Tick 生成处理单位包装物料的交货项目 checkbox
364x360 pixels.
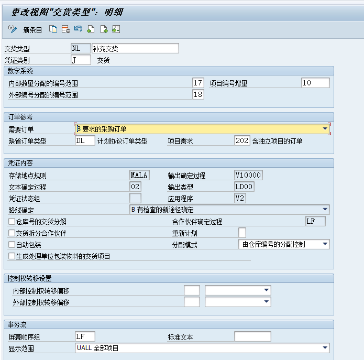coord(12,256)
